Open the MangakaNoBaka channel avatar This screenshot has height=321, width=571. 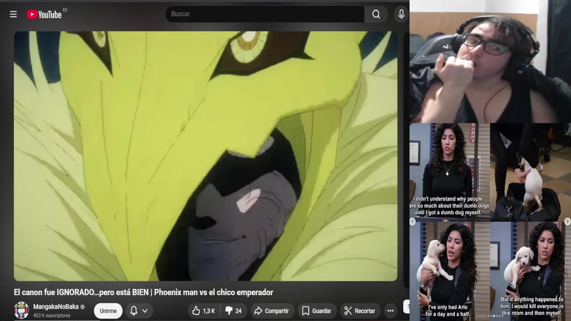[21, 310]
